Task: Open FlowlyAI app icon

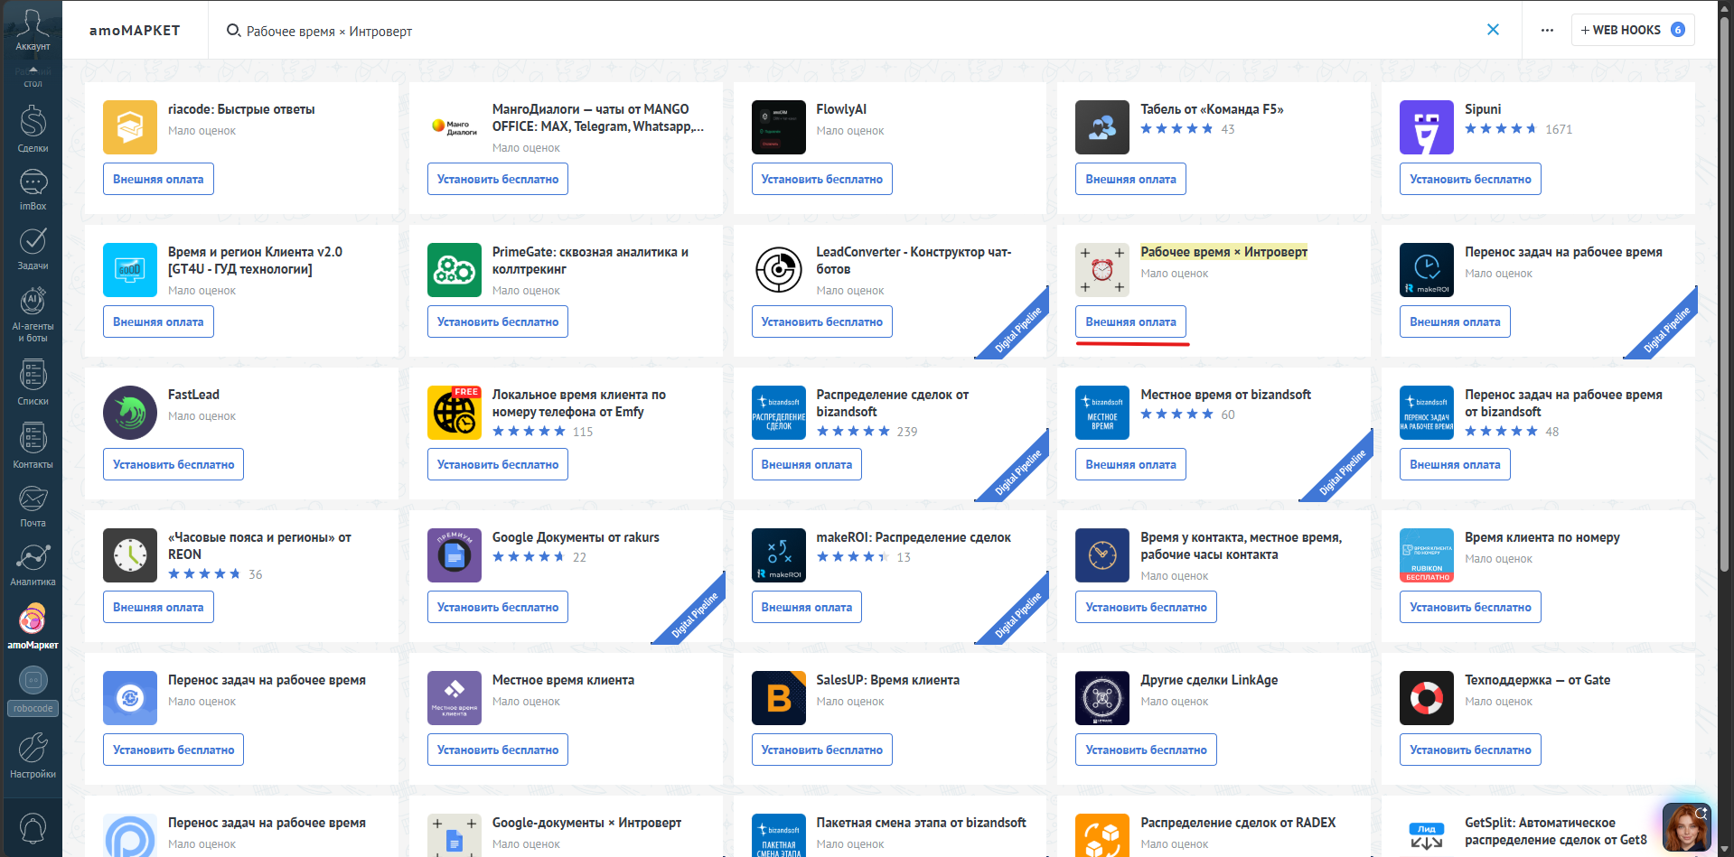Action: tap(778, 127)
